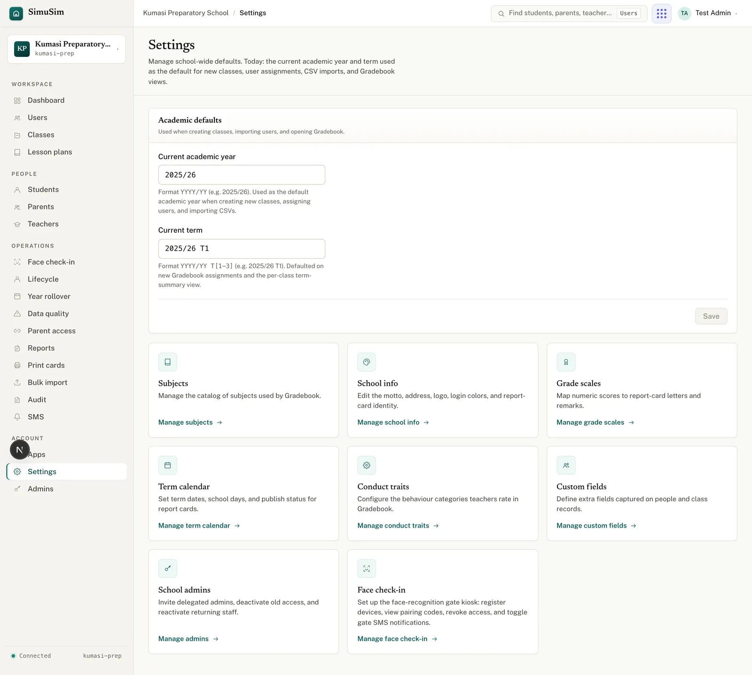Click the School admins key card icon
752x675 pixels.
coord(168,568)
